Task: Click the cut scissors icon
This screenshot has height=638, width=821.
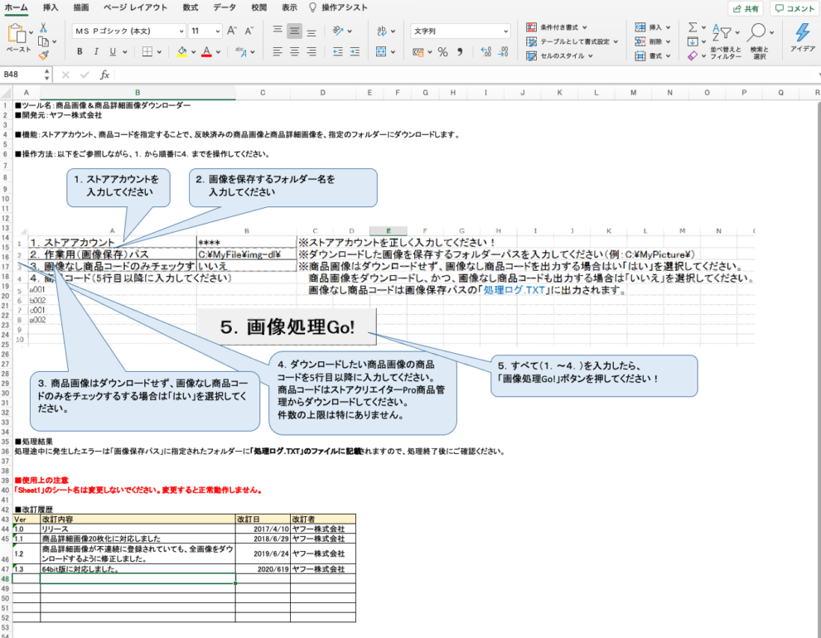Action: click(43, 27)
